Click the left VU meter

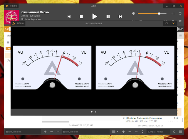52,67
